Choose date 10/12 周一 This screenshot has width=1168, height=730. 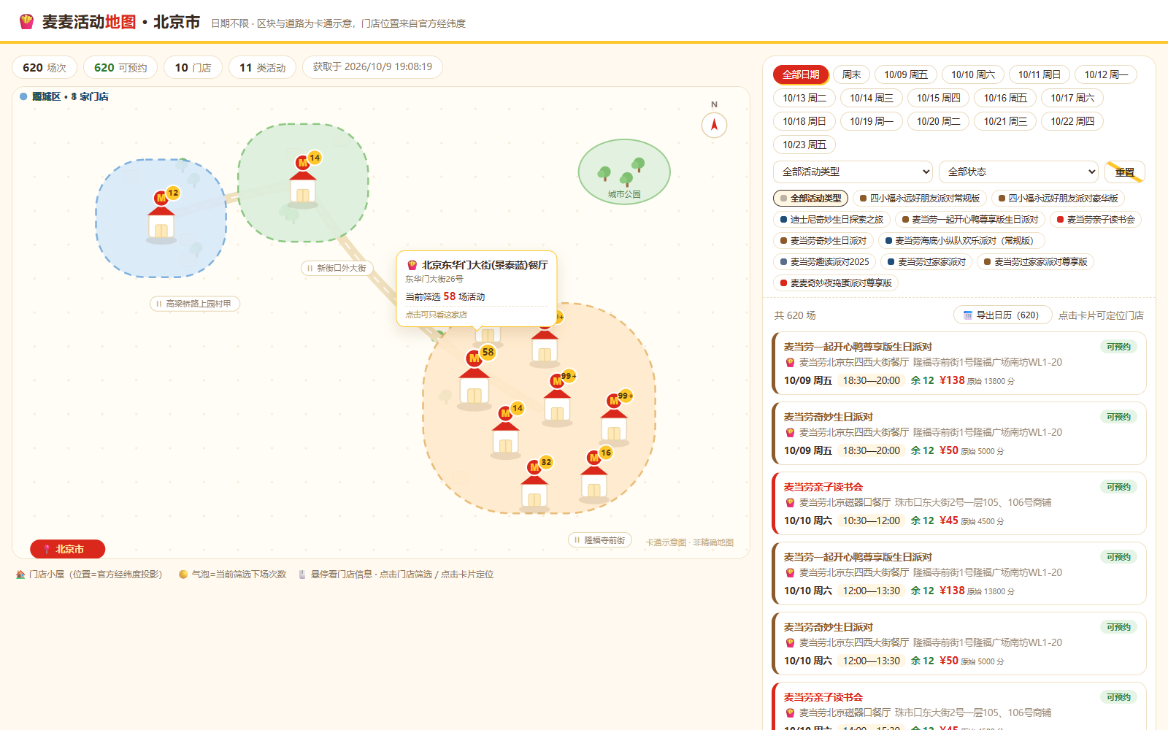pyautogui.click(x=1106, y=74)
